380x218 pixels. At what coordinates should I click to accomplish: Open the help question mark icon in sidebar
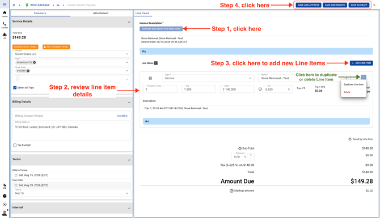(5, 196)
